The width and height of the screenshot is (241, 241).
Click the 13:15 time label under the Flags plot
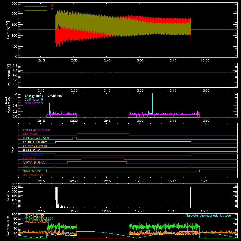click(x=172, y=181)
